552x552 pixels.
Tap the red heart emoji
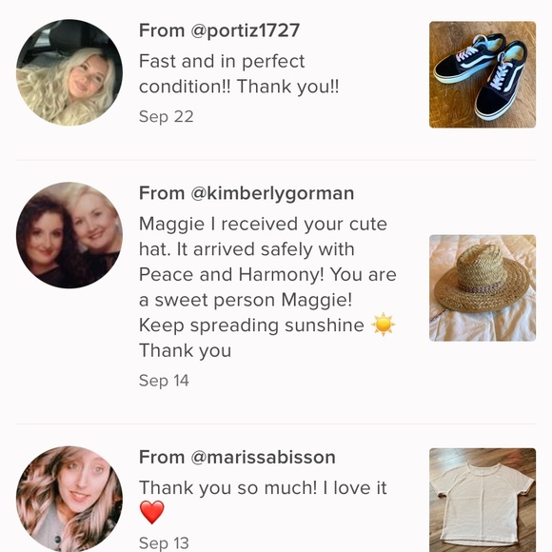point(151,512)
